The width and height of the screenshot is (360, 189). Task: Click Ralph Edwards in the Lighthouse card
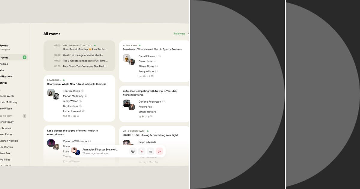147,142
